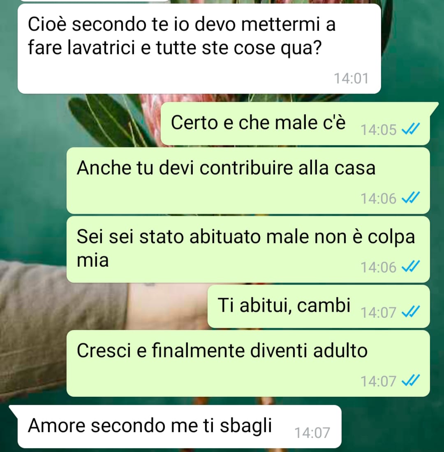Tap read checkmarks on "Ti abitui, cambi" message
This screenshot has height=452, width=444.
[411, 312]
